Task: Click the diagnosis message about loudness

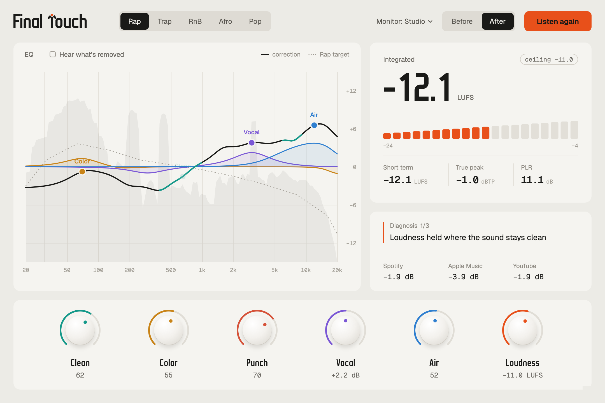Action: (468, 237)
